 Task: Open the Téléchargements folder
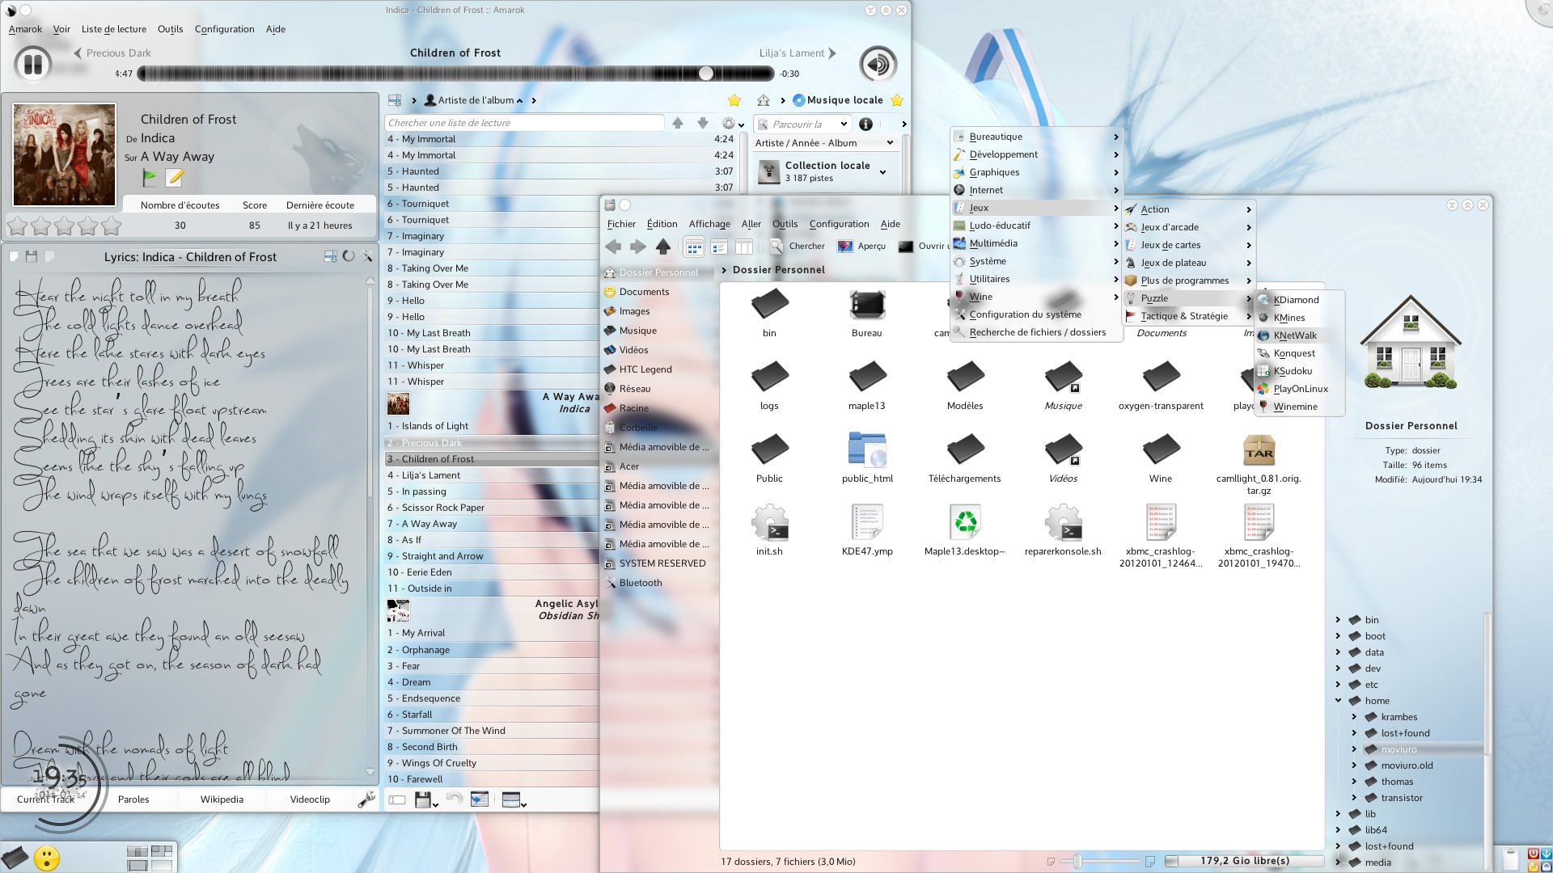[x=965, y=458]
